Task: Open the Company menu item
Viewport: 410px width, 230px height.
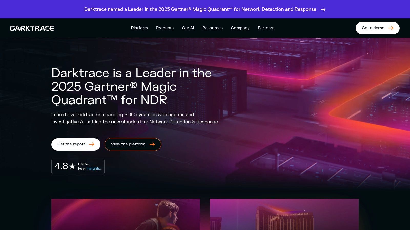Action: (x=240, y=28)
